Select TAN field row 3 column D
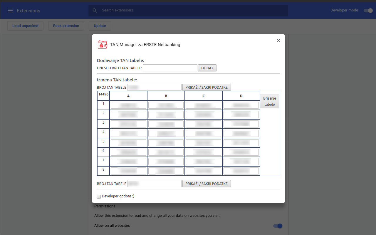The image size is (376, 235). click(241, 124)
